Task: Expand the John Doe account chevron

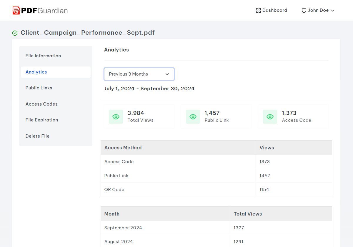Action: pos(333,11)
